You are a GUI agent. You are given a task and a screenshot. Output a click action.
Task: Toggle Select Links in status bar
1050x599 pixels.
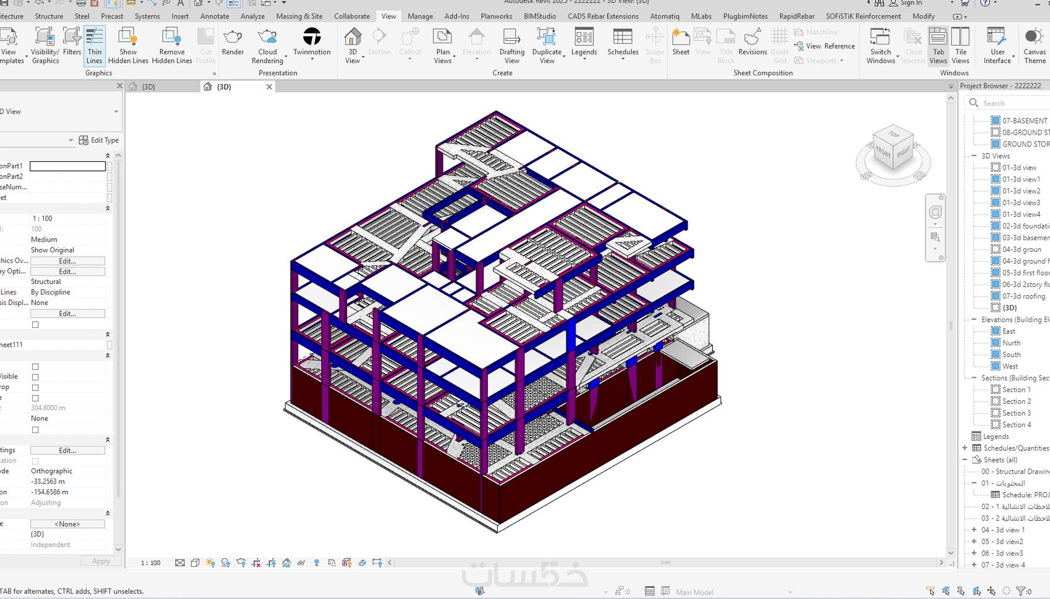pos(931,591)
